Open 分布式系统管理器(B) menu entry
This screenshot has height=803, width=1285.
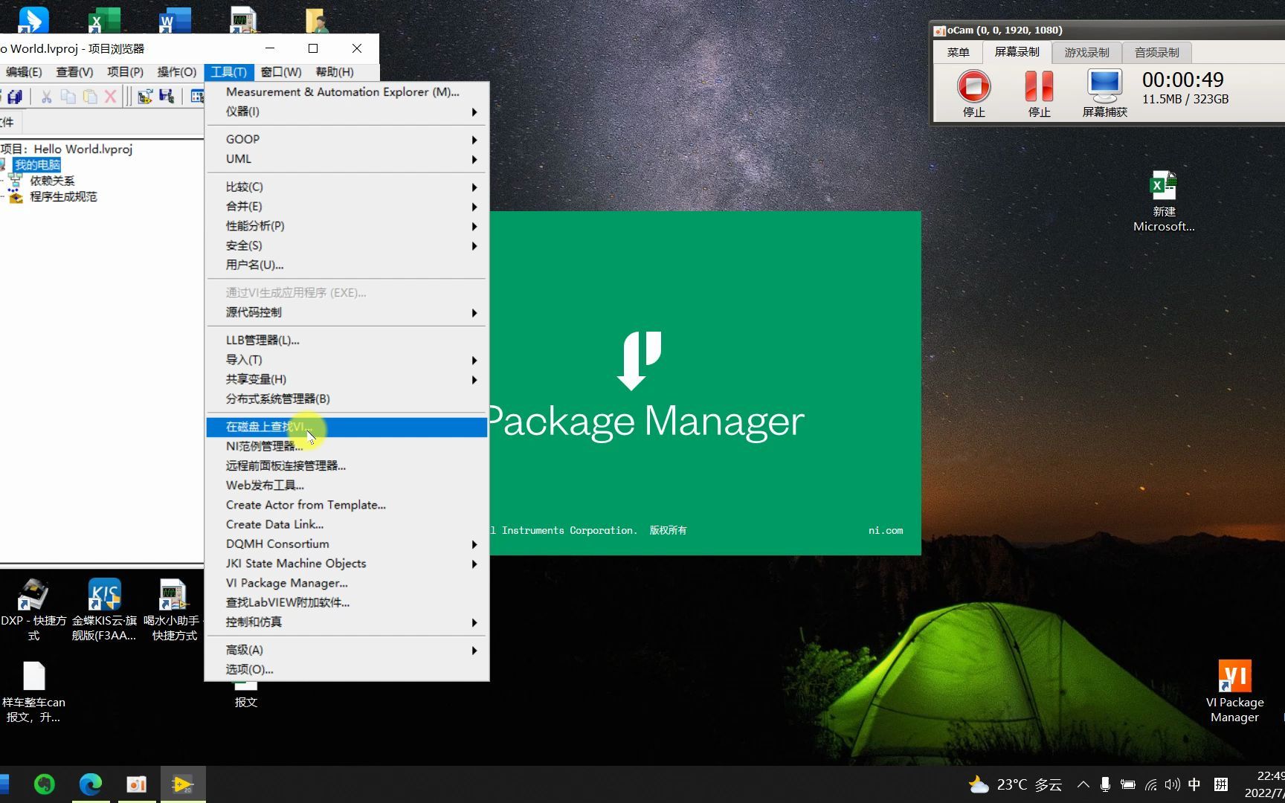(x=347, y=399)
